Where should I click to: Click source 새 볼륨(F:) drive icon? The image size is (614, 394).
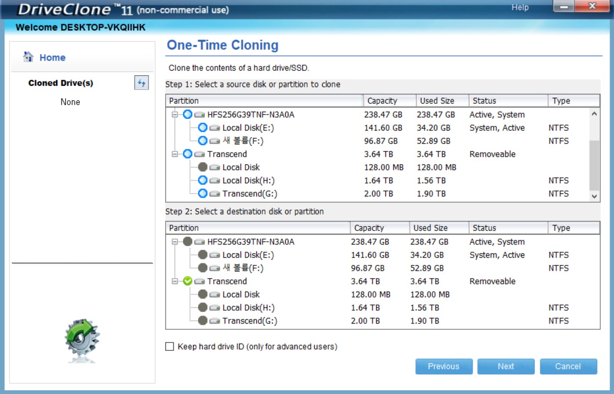(x=215, y=141)
